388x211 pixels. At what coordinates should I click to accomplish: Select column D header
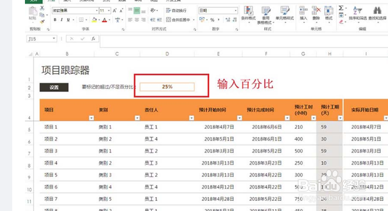click(167, 54)
